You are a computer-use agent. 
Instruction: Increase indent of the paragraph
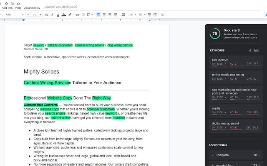(154, 15)
